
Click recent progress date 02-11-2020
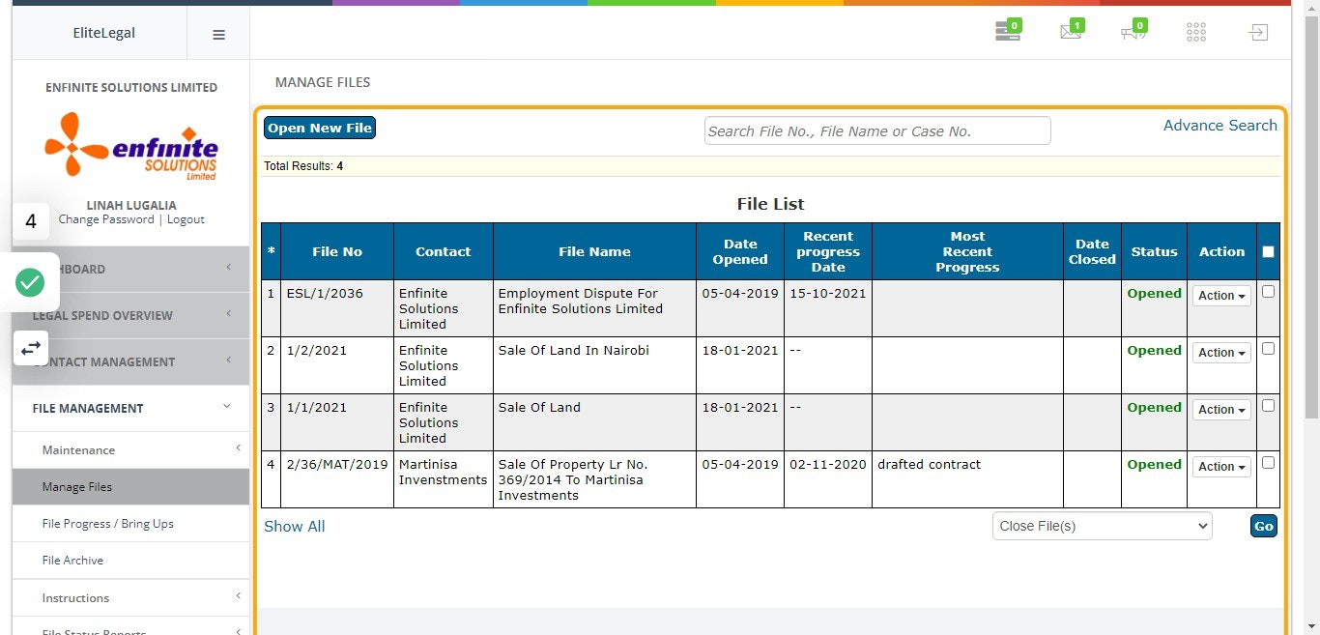pos(828,464)
